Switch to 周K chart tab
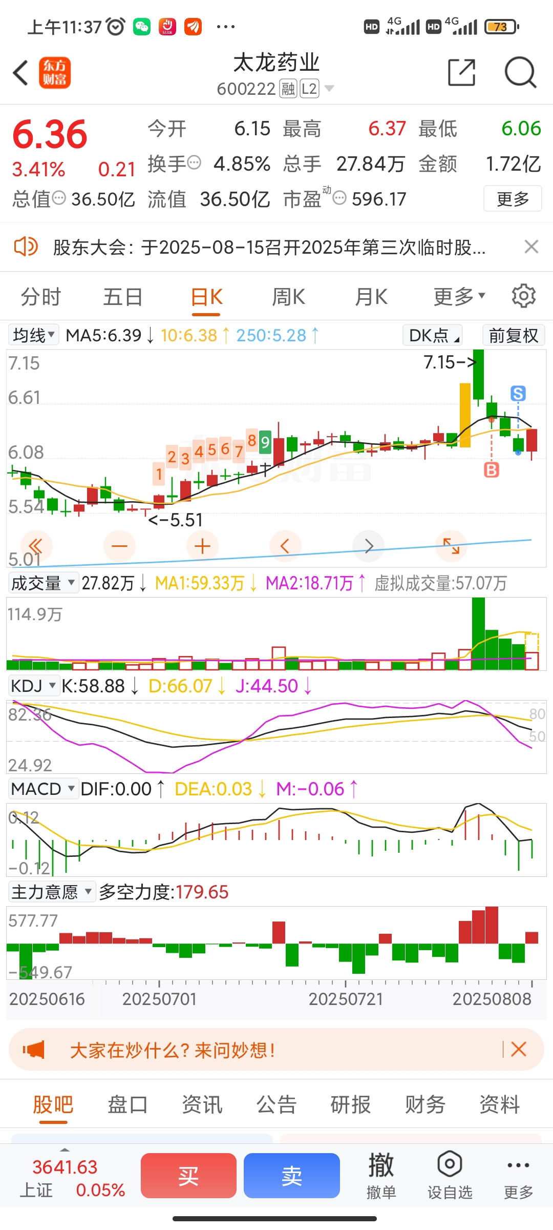 [x=288, y=297]
